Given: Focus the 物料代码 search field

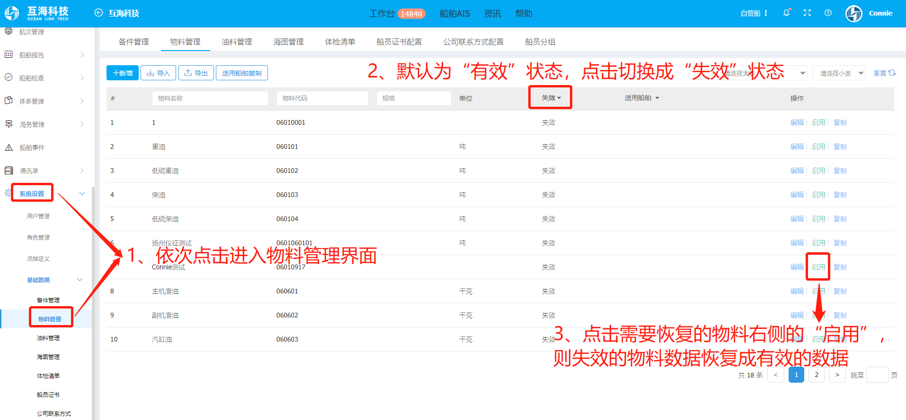Looking at the screenshot, I should coord(322,98).
